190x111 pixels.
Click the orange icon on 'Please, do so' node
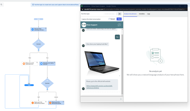(x=24, y=64)
